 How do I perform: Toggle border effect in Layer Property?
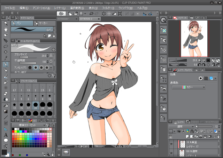coord(201,78)
